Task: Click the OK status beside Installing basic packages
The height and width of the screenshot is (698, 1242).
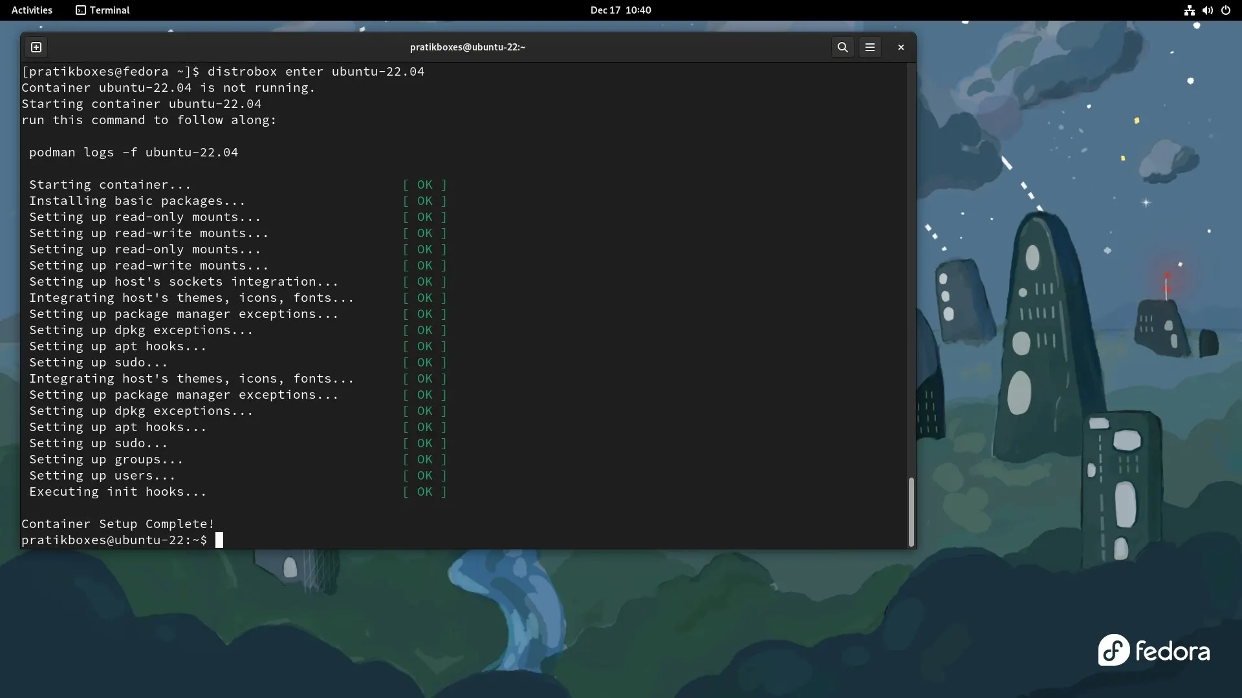Action: (x=424, y=201)
